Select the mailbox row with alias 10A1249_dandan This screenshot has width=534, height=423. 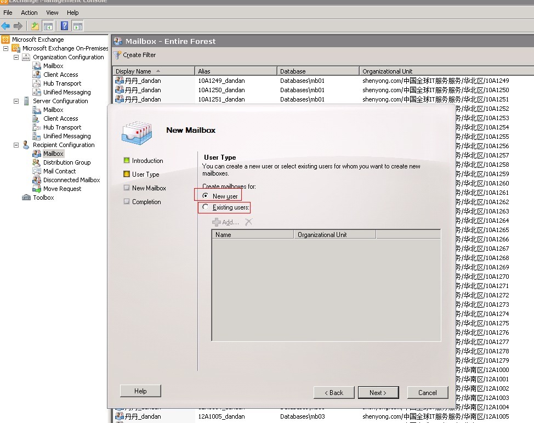(323, 81)
